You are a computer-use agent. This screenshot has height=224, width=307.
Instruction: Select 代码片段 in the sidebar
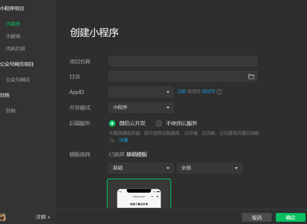tap(15, 49)
